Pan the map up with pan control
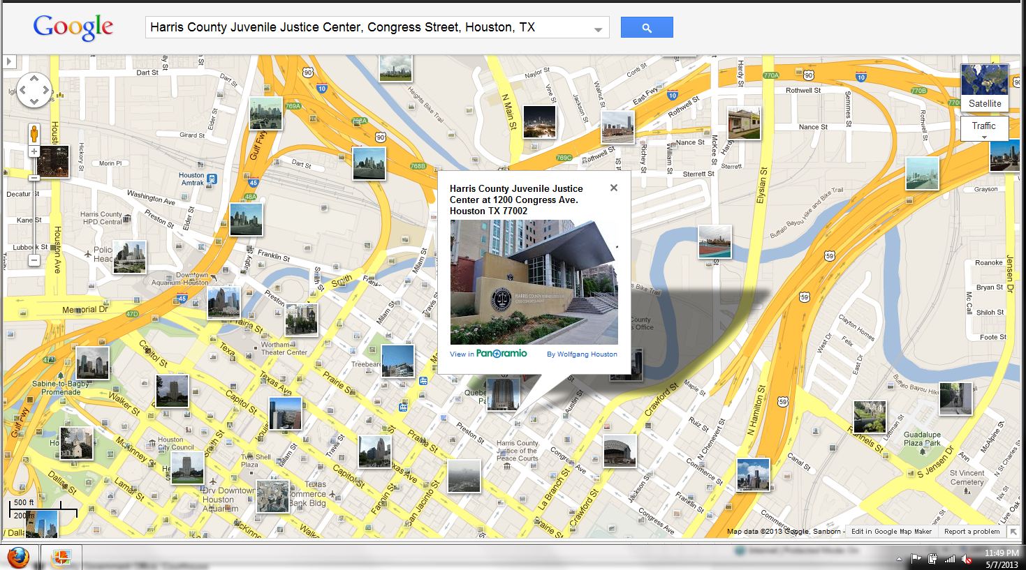 (34, 77)
